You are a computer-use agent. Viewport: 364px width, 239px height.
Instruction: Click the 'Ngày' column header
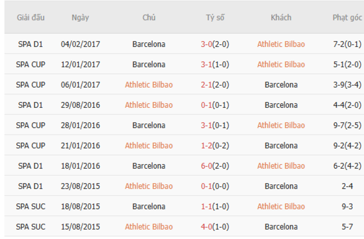pyautogui.click(x=80, y=17)
